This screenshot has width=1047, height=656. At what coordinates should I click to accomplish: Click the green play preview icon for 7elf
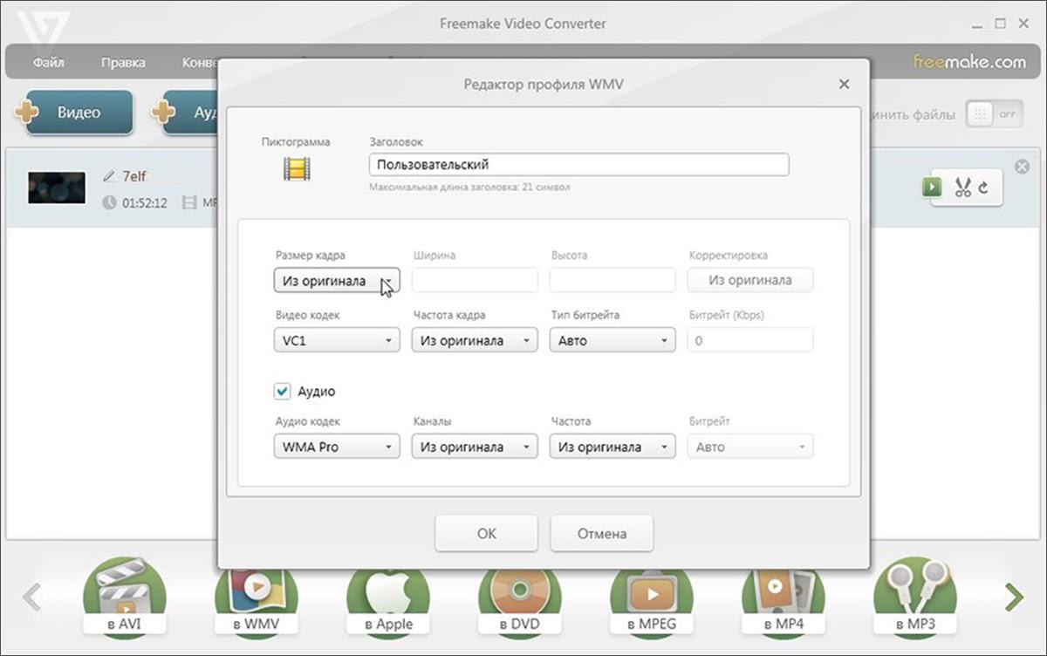pos(934,187)
